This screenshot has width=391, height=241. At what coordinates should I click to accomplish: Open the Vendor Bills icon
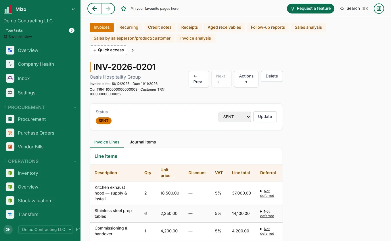pos(10,147)
